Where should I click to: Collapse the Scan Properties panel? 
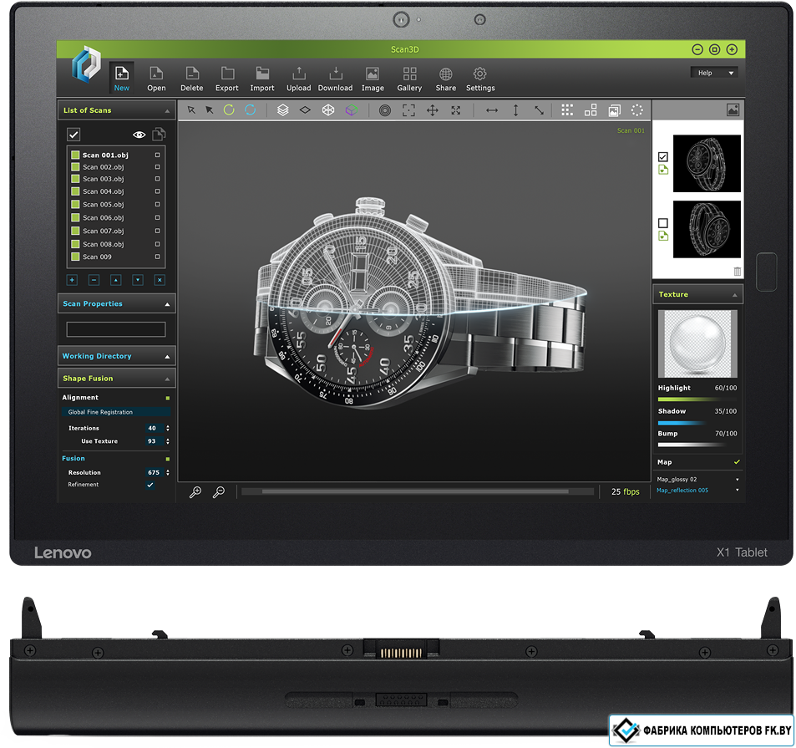tap(167, 305)
